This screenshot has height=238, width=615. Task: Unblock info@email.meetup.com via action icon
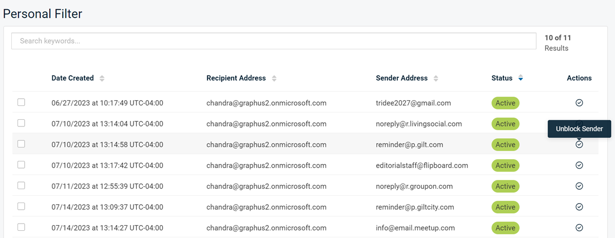click(579, 227)
